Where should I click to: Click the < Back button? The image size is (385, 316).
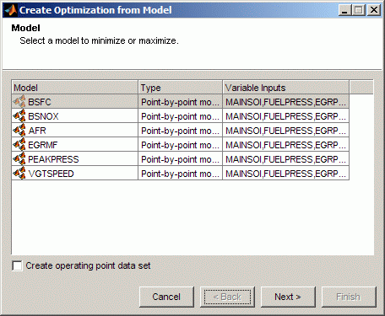click(x=227, y=297)
